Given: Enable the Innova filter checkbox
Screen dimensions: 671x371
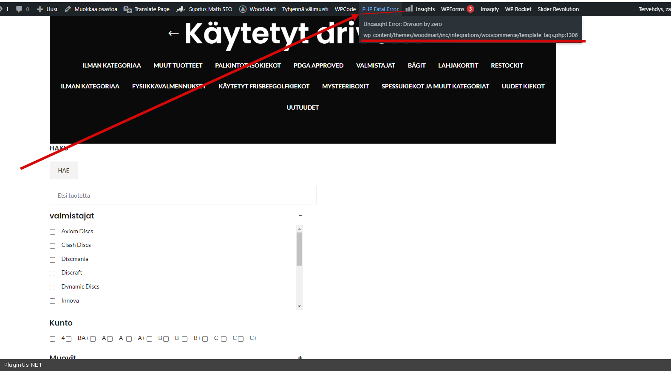Looking at the screenshot, I should click(x=53, y=301).
